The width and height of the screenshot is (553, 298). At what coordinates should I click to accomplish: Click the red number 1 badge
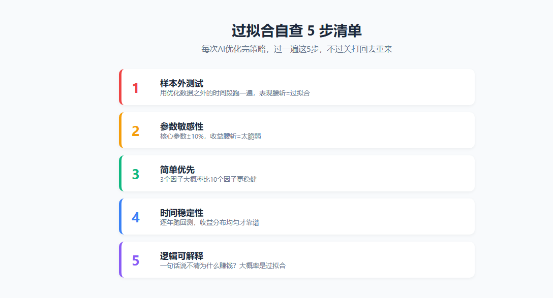click(135, 88)
